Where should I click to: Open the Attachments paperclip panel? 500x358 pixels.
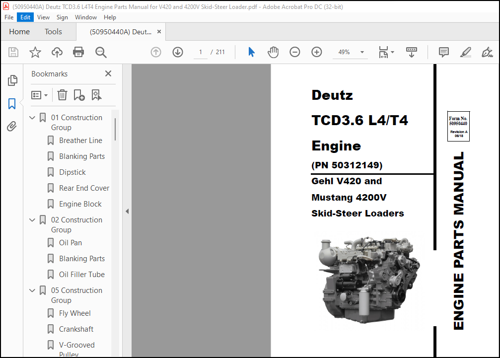(12, 127)
